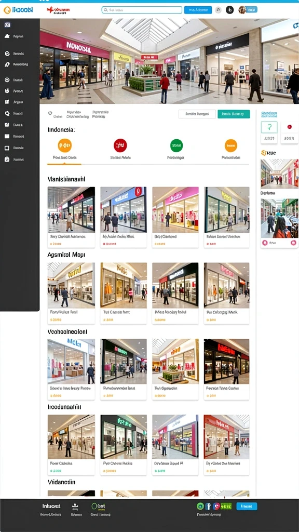Click the white outlined button beside teal button

coord(197,114)
